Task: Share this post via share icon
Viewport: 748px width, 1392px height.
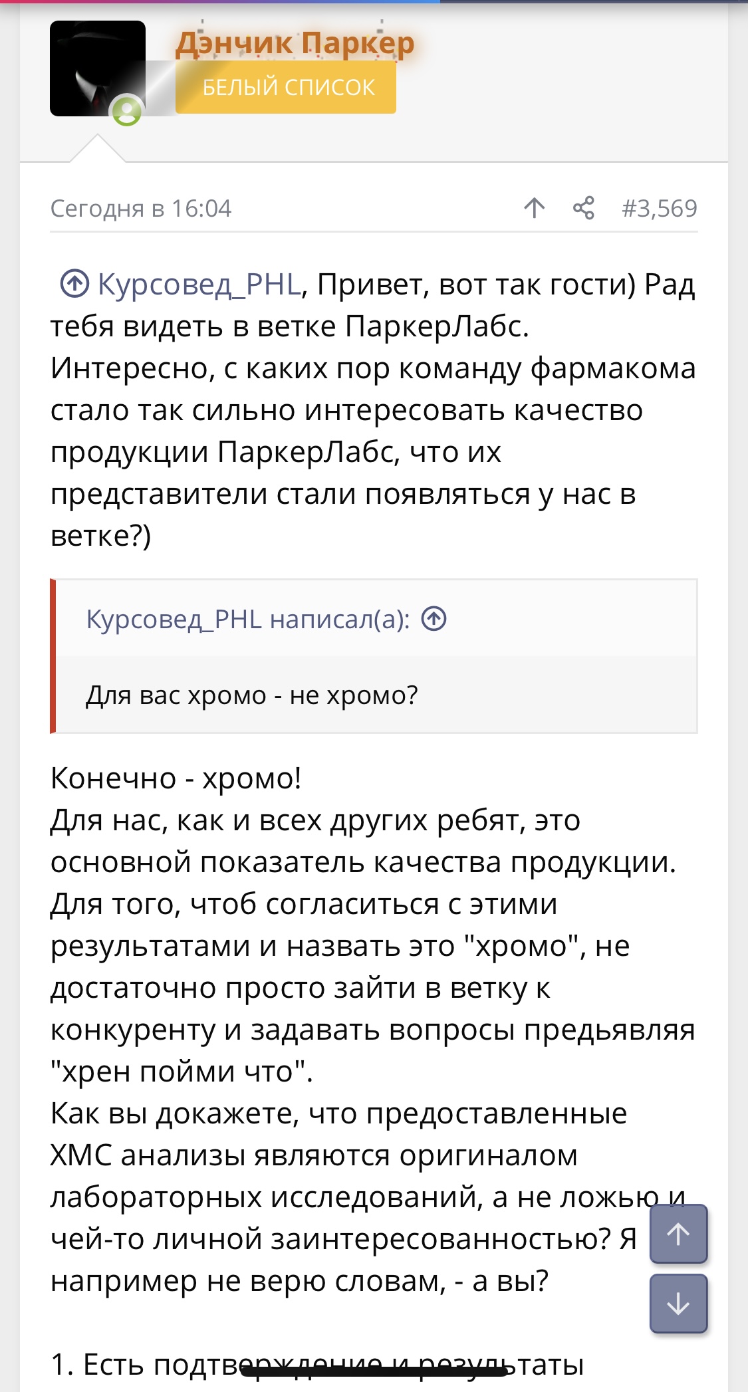Action: tap(583, 208)
